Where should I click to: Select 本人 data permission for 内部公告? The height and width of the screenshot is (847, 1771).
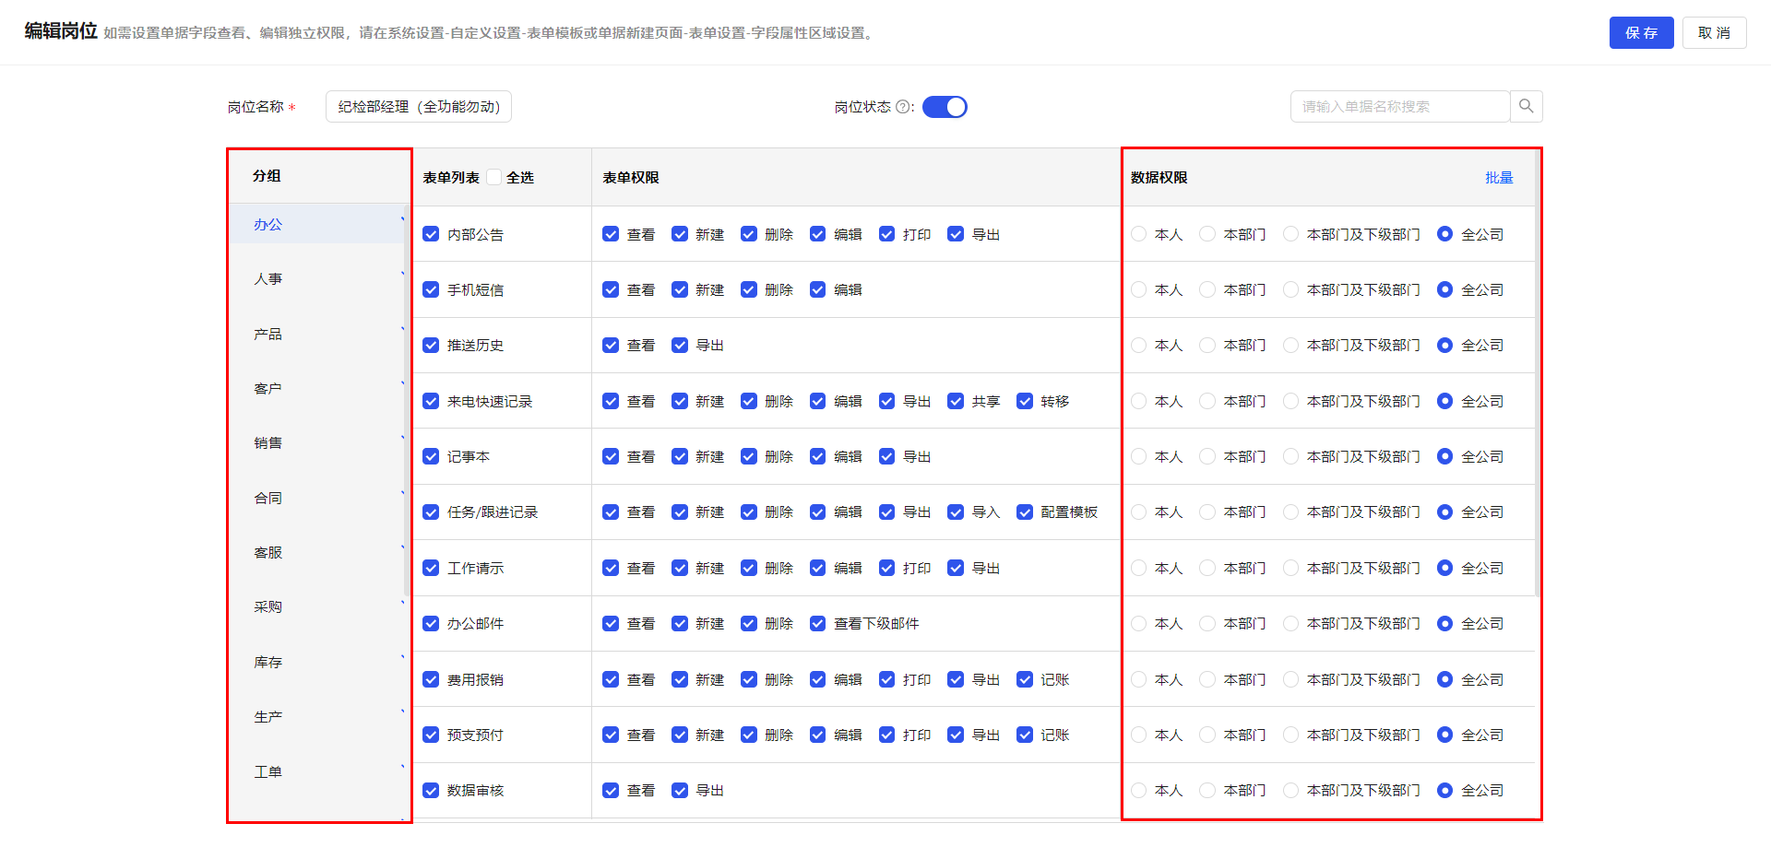tap(1139, 234)
